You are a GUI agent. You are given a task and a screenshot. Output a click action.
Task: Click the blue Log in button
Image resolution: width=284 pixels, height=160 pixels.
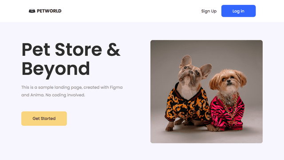[x=238, y=11]
